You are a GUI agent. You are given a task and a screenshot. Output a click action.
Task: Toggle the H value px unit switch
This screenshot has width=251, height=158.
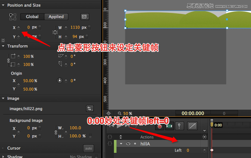(87, 37)
